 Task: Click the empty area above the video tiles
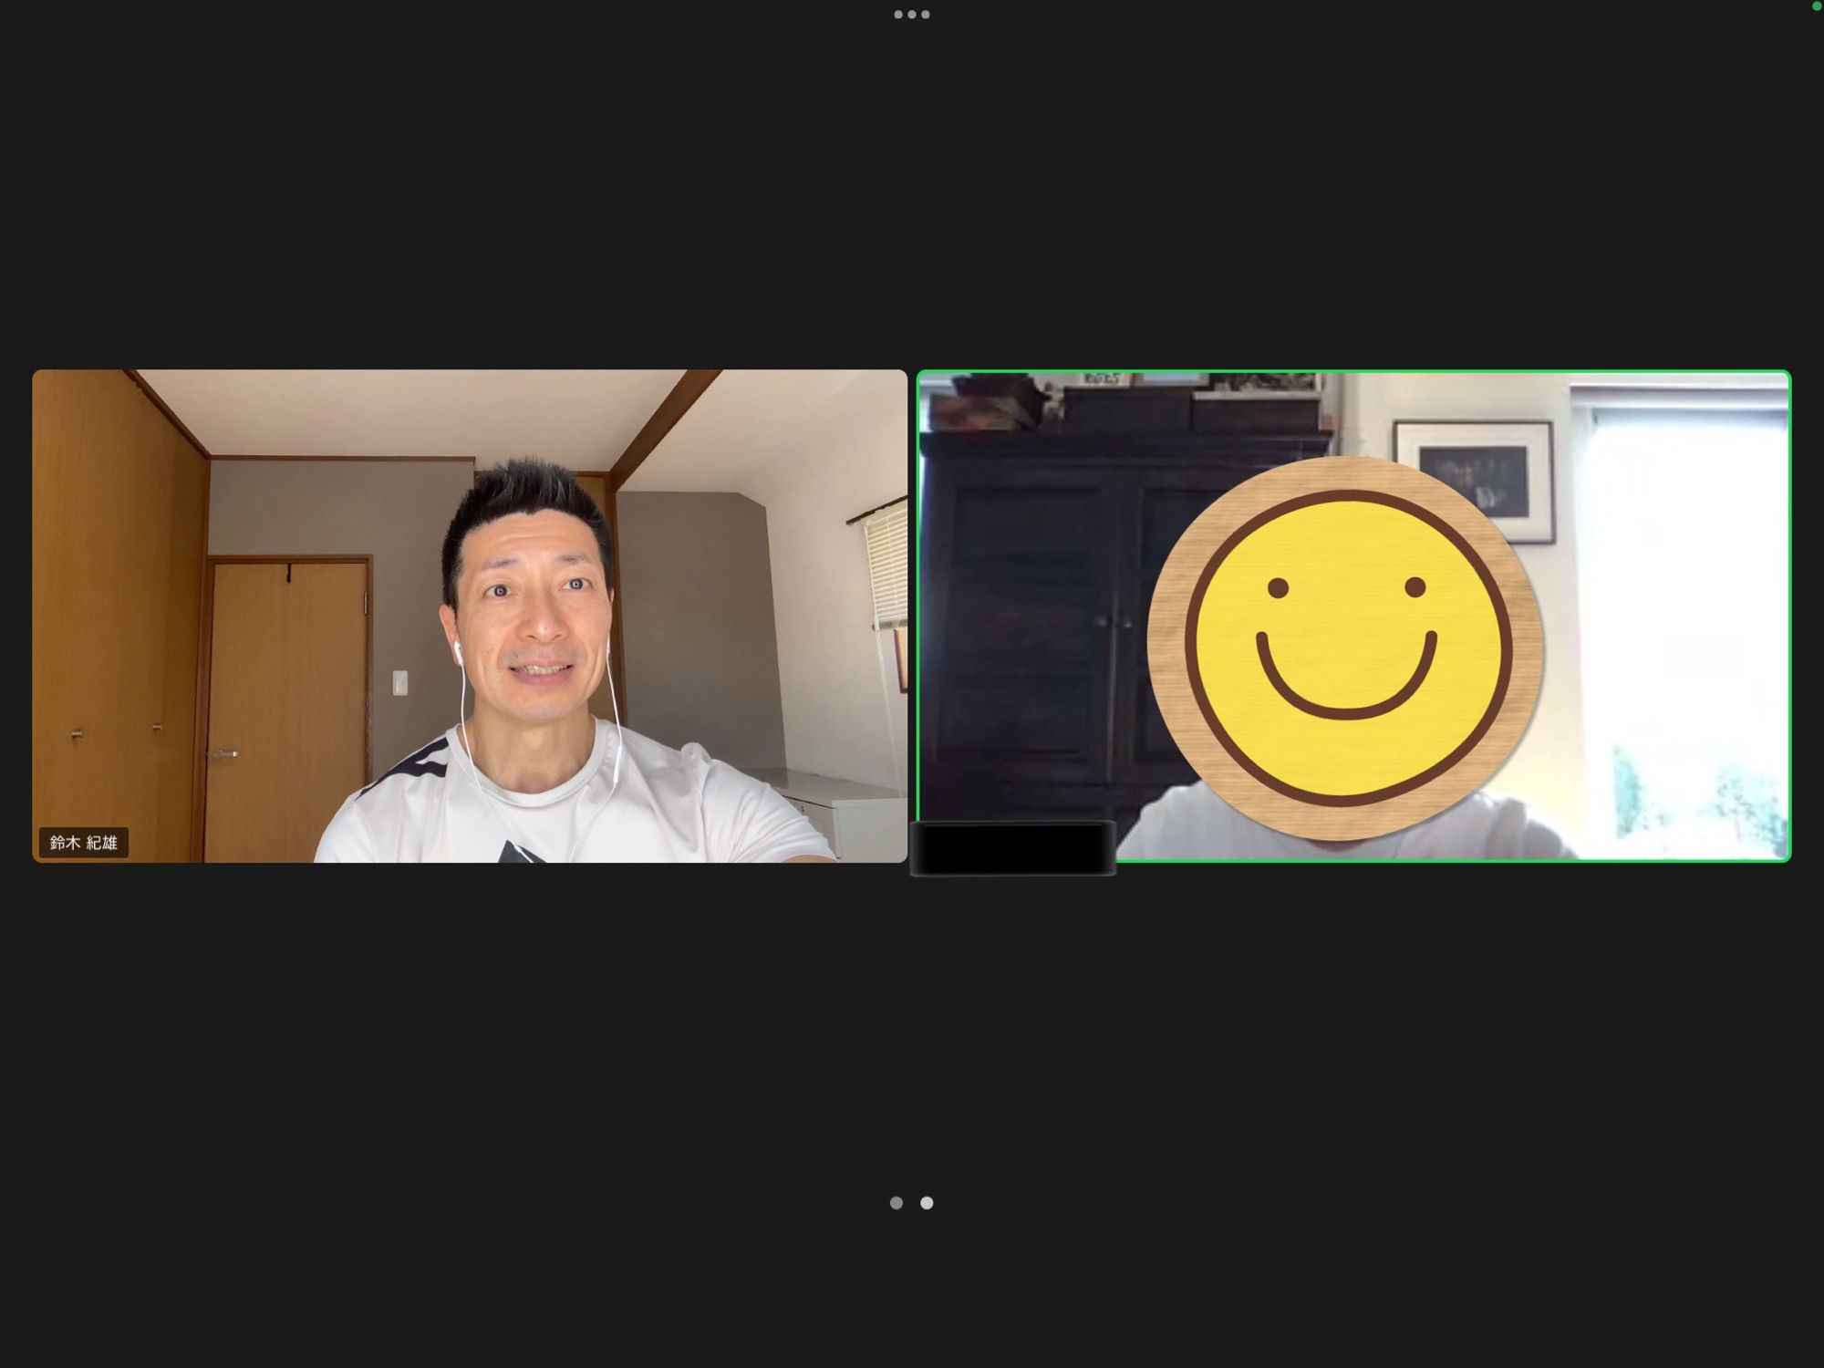(x=912, y=192)
